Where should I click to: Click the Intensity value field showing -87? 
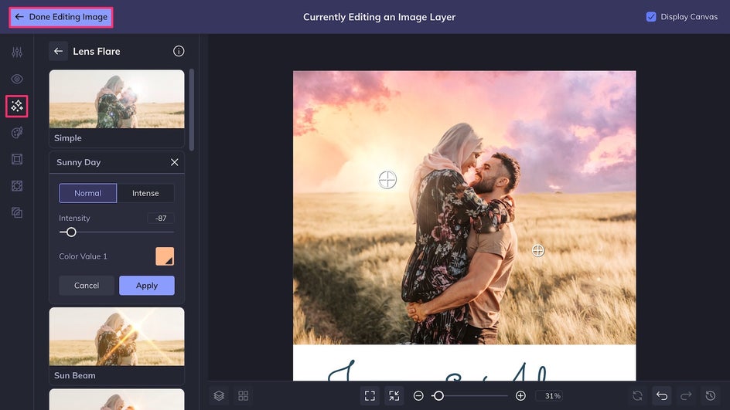tap(161, 218)
